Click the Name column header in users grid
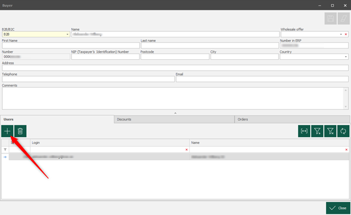The width and height of the screenshot is (351, 215). pyautogui.click(x=269, y=143)
